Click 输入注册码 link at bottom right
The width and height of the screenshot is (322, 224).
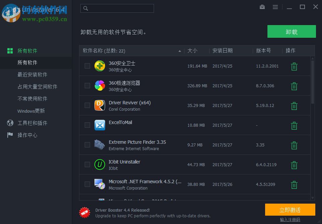tap(290, 220)
